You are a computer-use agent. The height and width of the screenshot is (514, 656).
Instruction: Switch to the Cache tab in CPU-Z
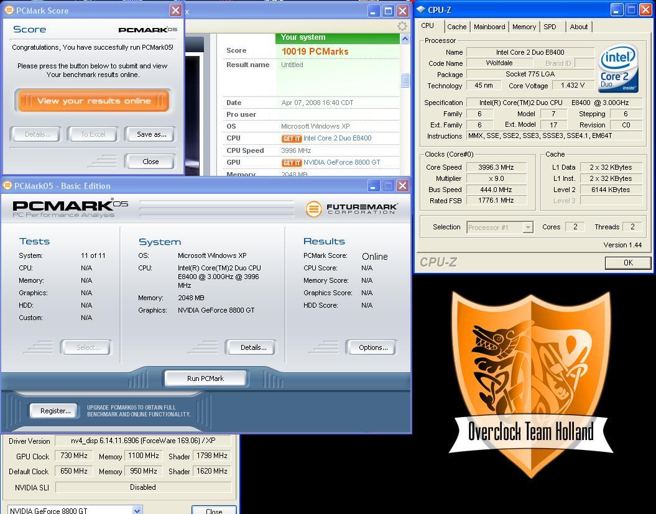click(x=457, y=27)
